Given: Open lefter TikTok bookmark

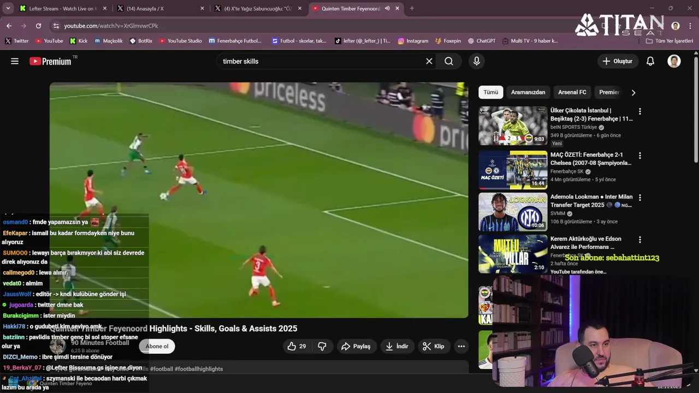Looking at the screenshot, I should pyautogui.click(x=363, y=41).
